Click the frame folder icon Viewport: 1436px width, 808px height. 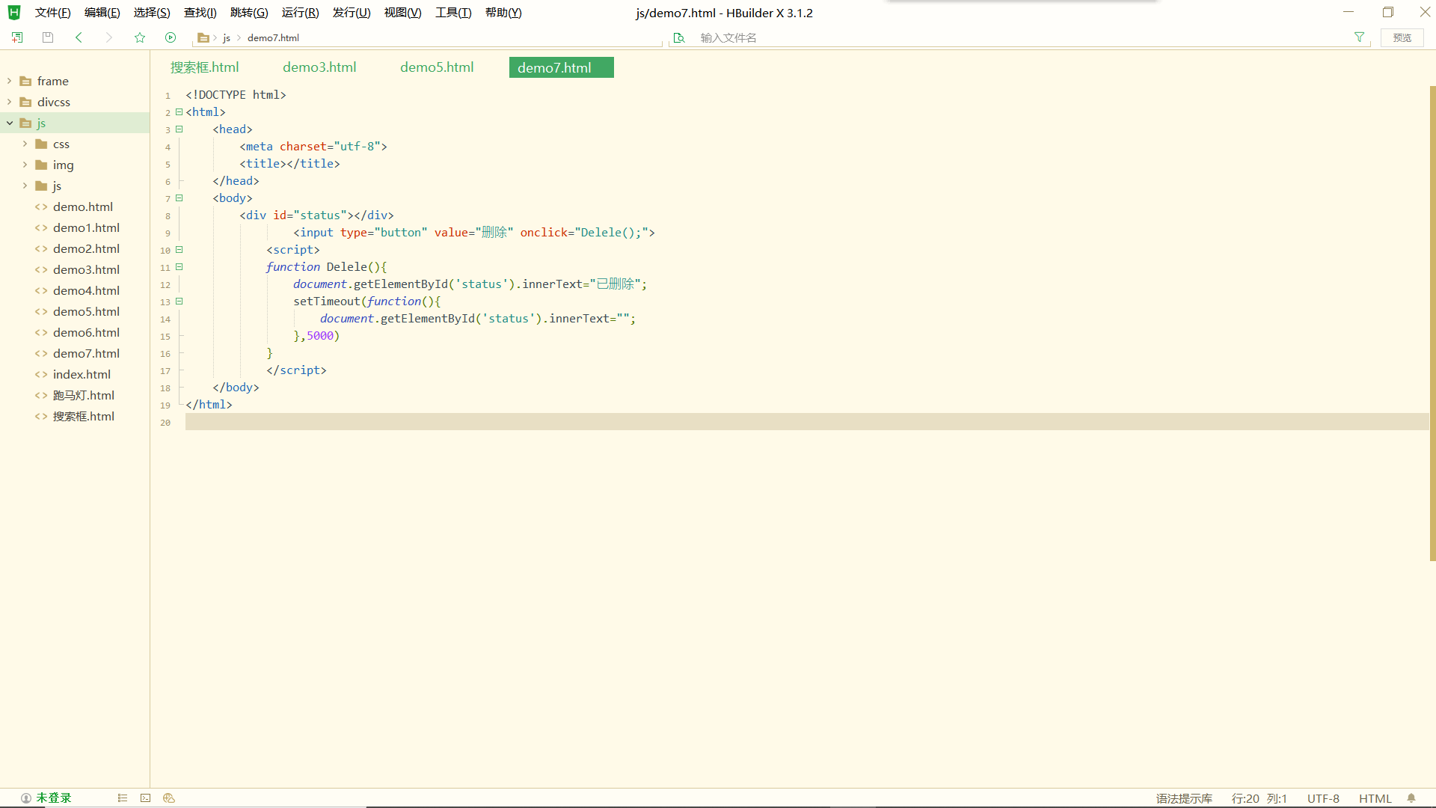point(25,81)
